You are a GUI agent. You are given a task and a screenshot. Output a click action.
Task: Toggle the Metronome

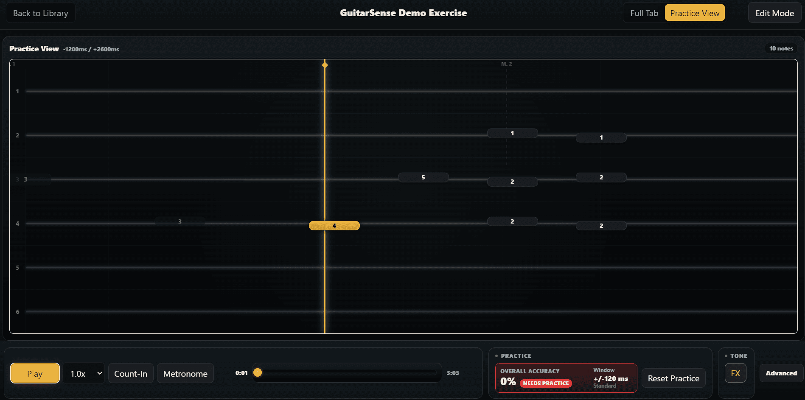coord(185,373)
